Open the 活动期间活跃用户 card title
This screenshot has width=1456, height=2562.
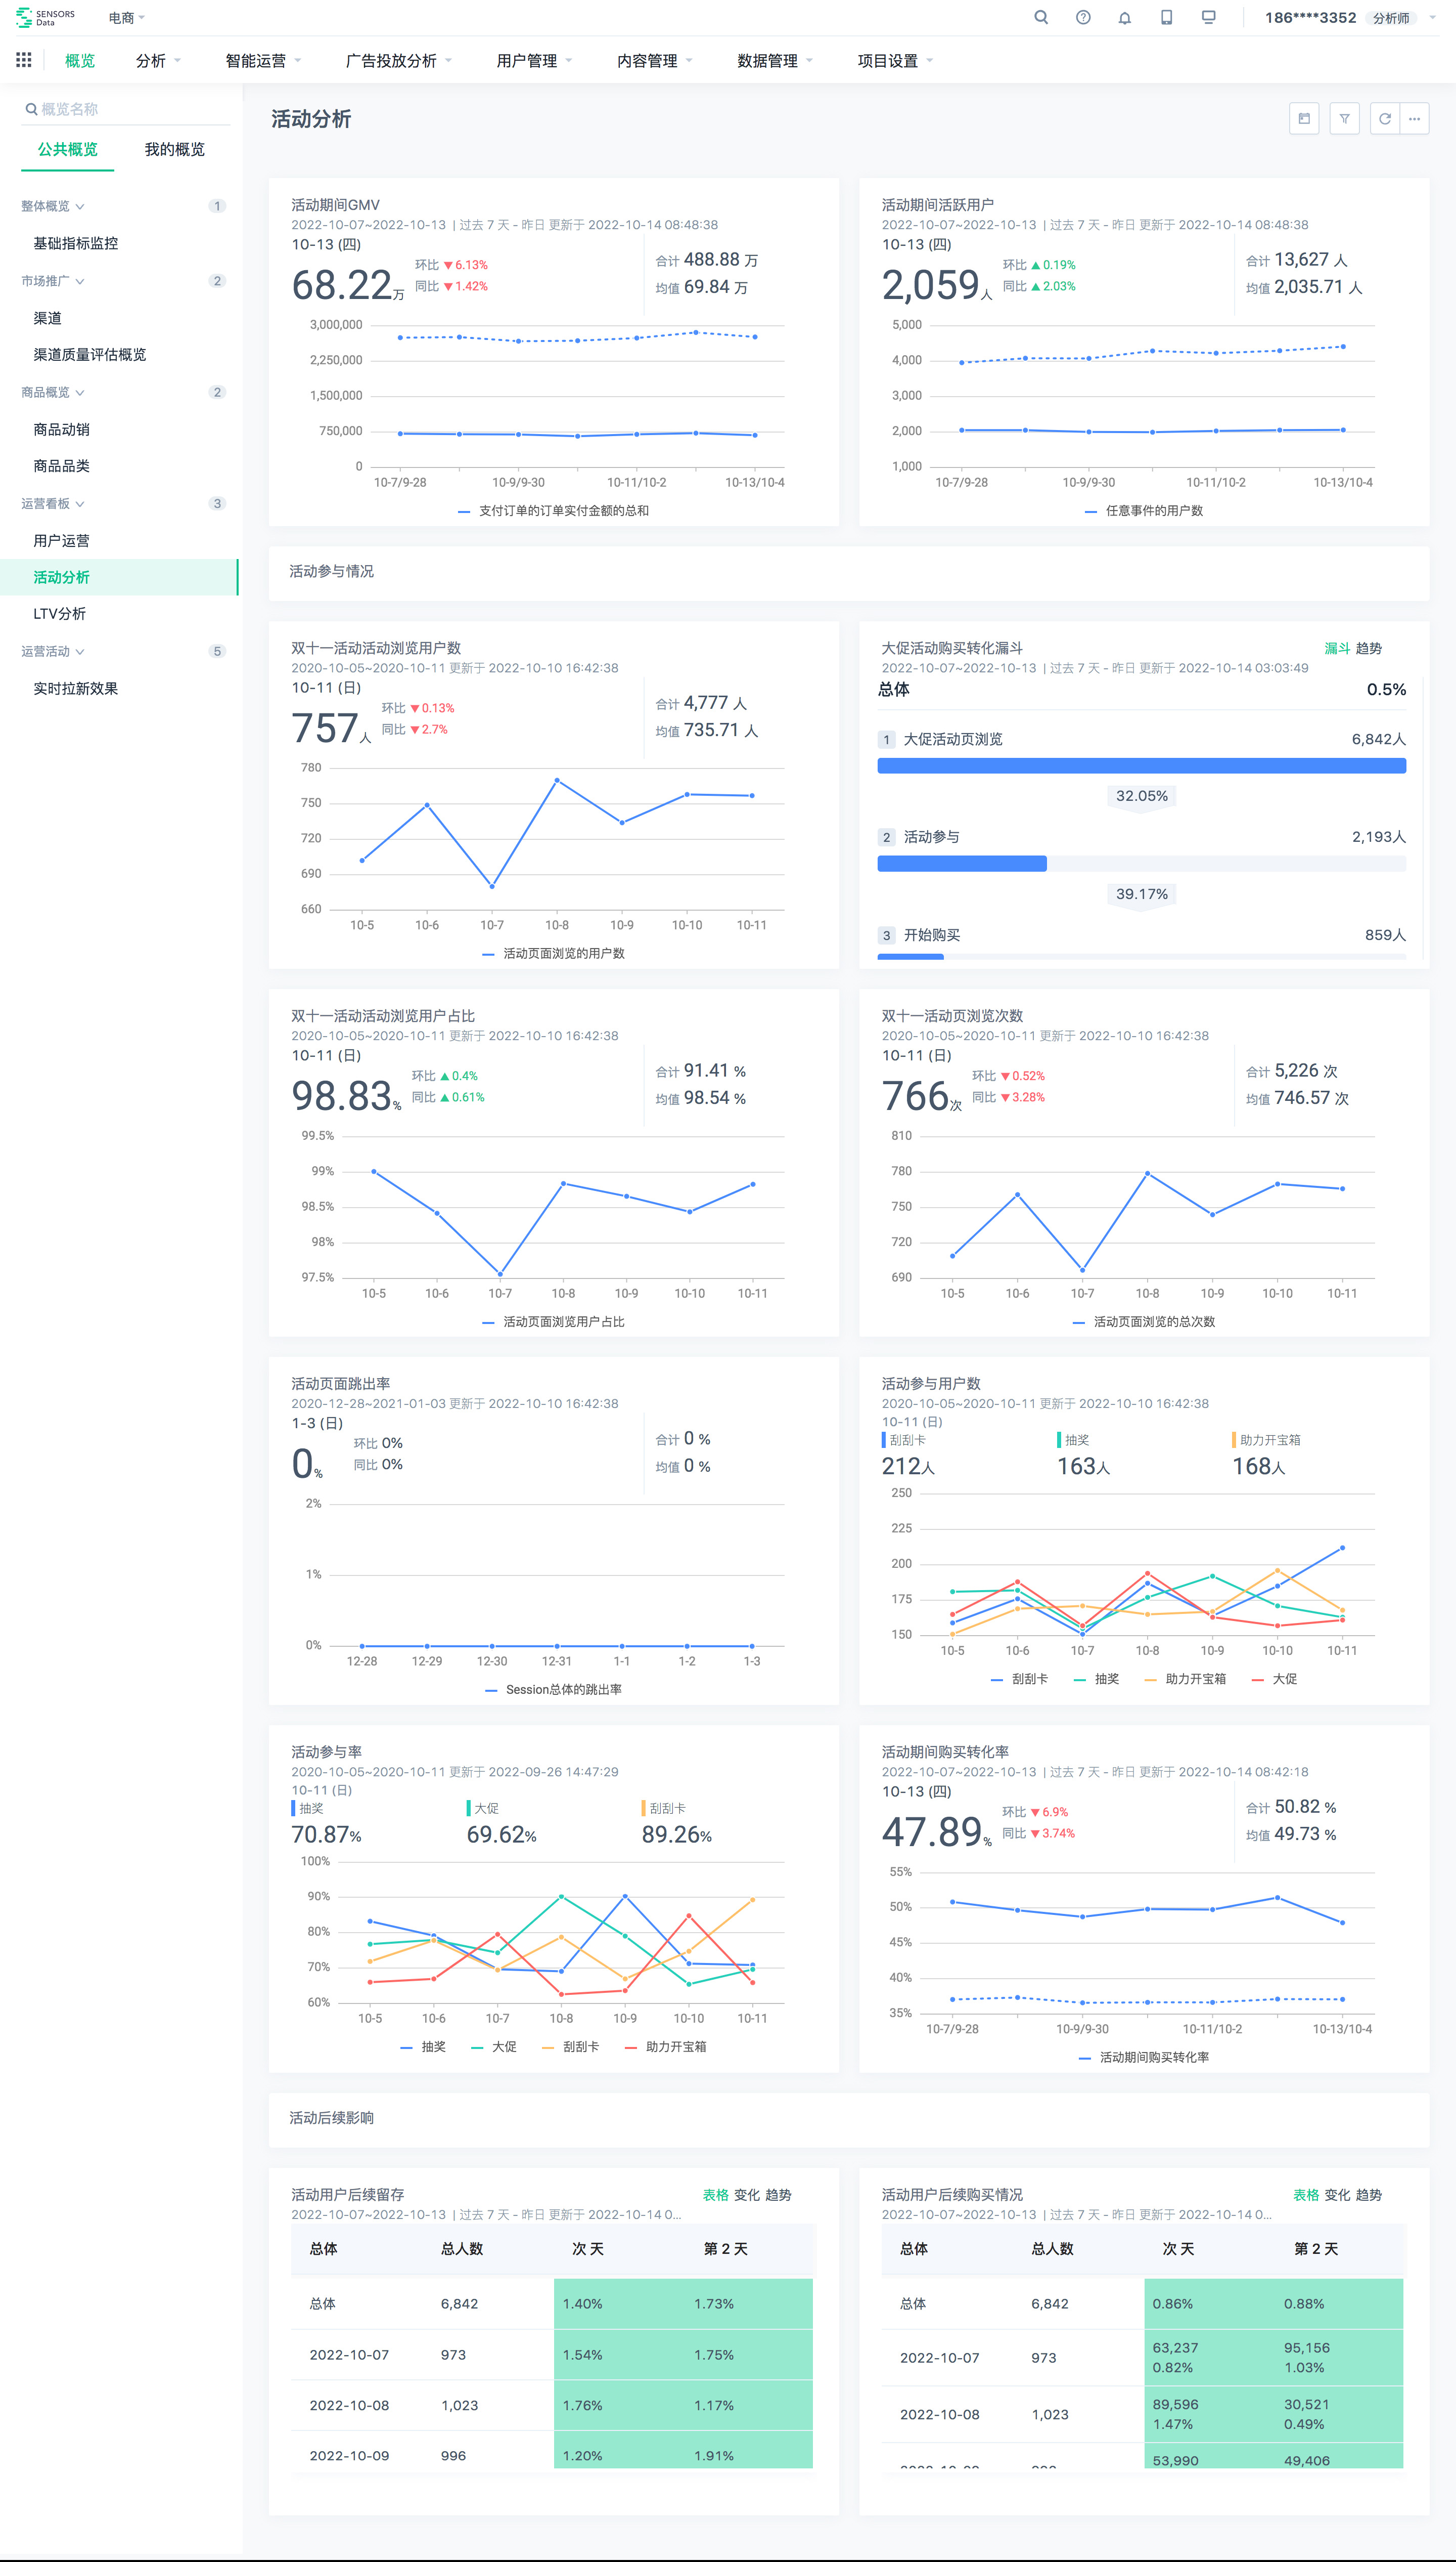937,205
